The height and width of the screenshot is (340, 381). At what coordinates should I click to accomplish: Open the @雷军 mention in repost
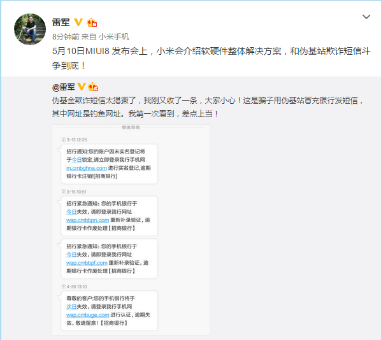coord(64,87)
